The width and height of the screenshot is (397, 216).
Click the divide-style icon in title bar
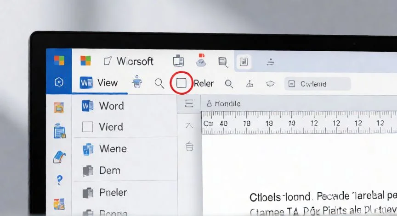coord(270,62)
